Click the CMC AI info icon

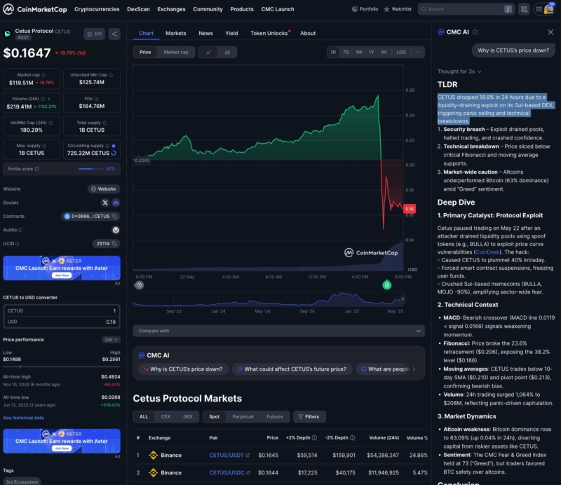tap(475, 32)
